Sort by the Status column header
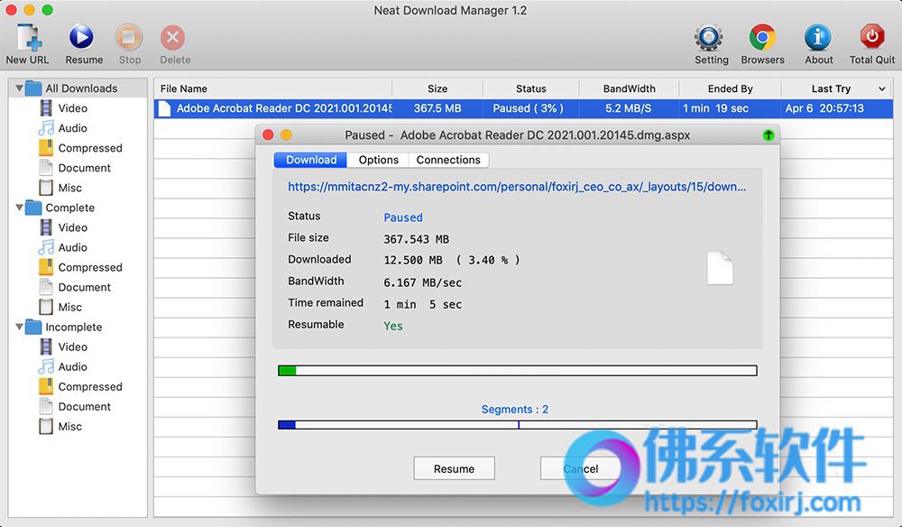The width and height of the screenshot is (902, 527). (x=531, y=88)
